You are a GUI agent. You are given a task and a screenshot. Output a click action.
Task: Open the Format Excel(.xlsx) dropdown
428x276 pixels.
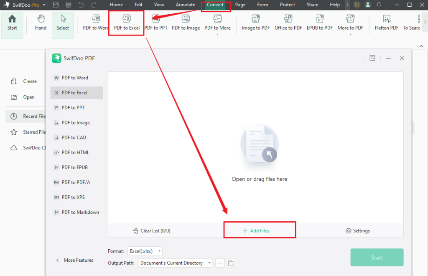tap(145, 251)
